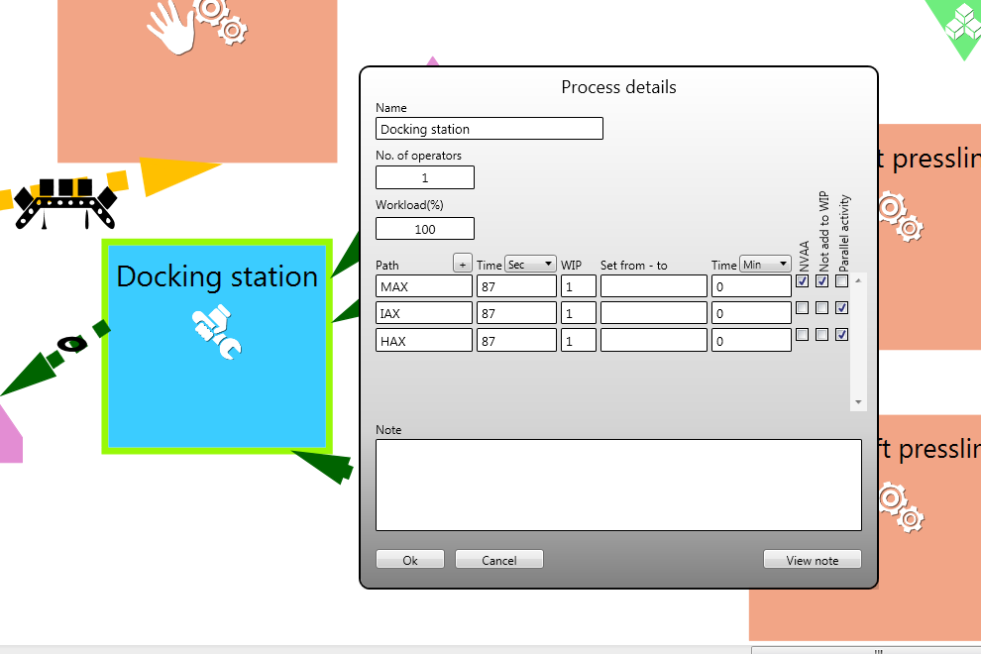Click the View note button

pyautogui.click(x=813, y=560)
